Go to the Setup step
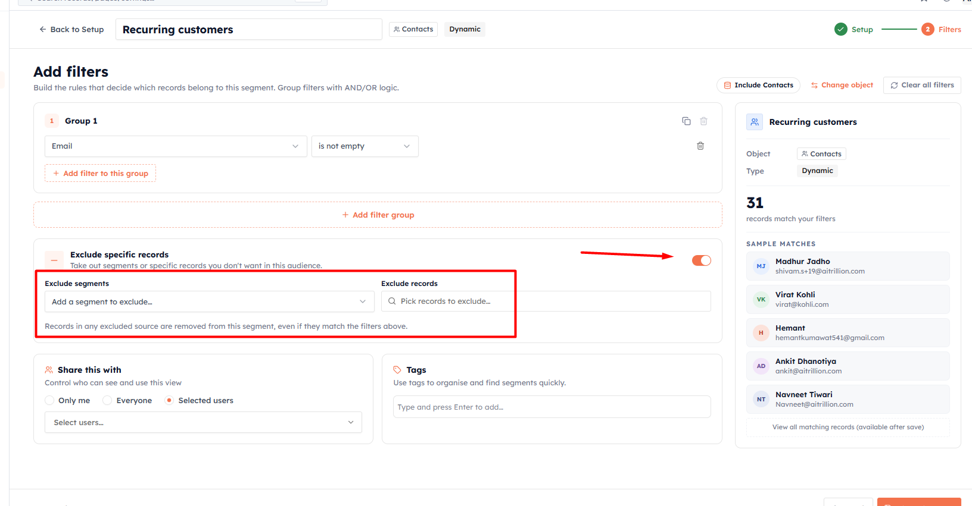The image size is (972, 506). (862, 30)
